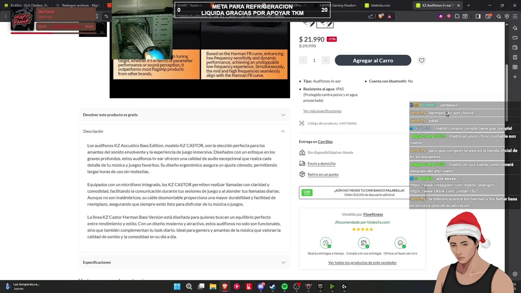521x293 pixels.
Task: Open taskbar Search
Action: tap(189, 286)
